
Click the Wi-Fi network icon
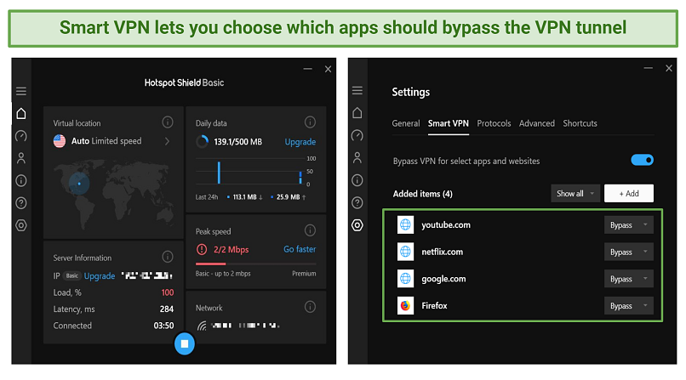[202, 326]
